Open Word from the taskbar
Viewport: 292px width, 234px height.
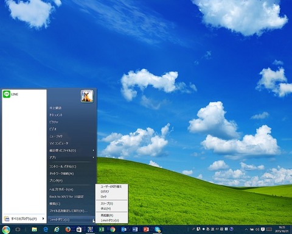coord(135,230)
